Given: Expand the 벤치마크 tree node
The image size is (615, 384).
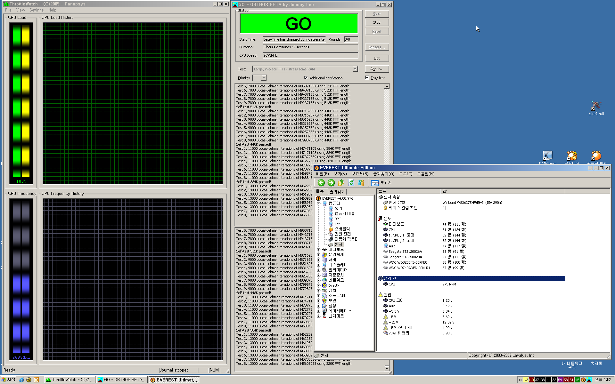Looking at the screenshot, I should tap(318, 316).
